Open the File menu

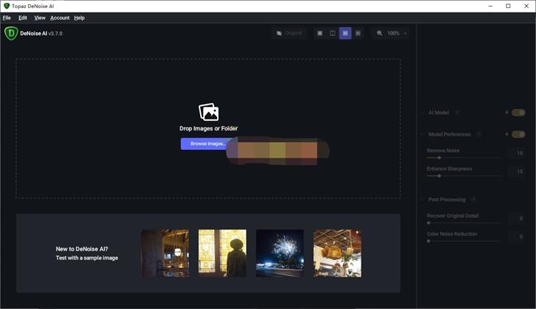click(x=7, y=18)
